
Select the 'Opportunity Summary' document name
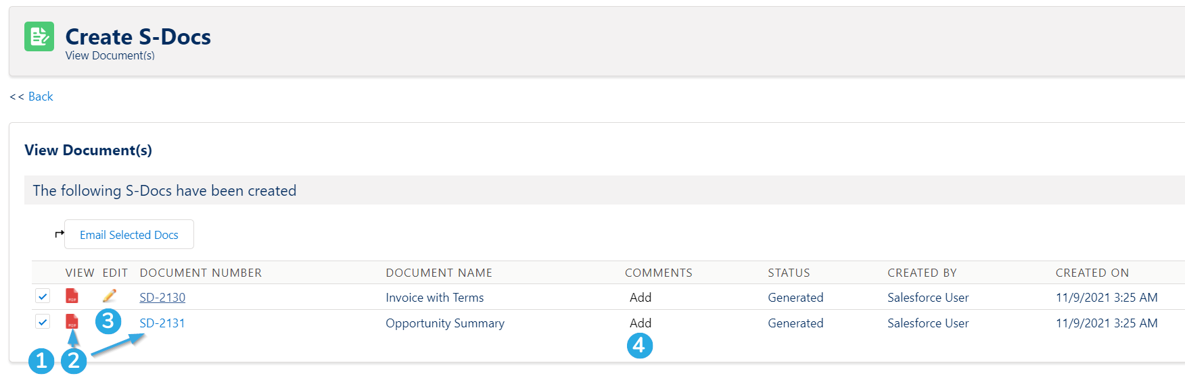[x=445, y=323]
